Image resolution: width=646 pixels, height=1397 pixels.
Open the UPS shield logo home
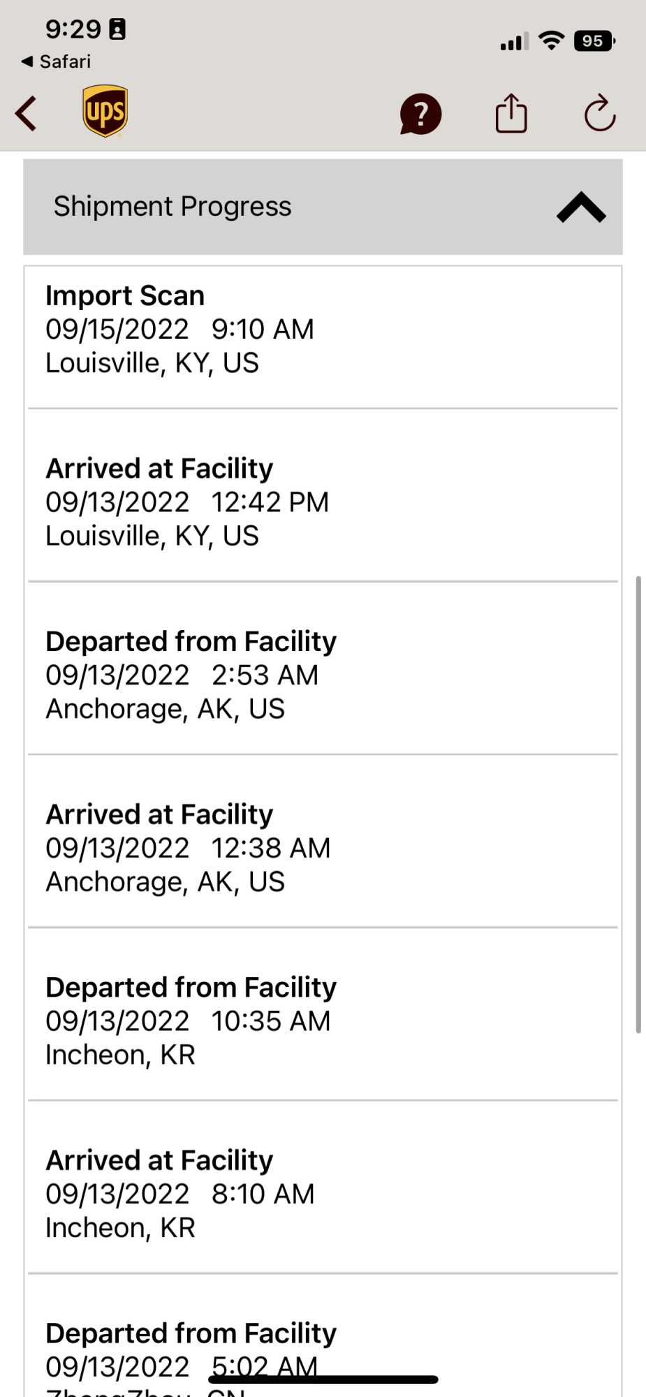click(105, 111)
